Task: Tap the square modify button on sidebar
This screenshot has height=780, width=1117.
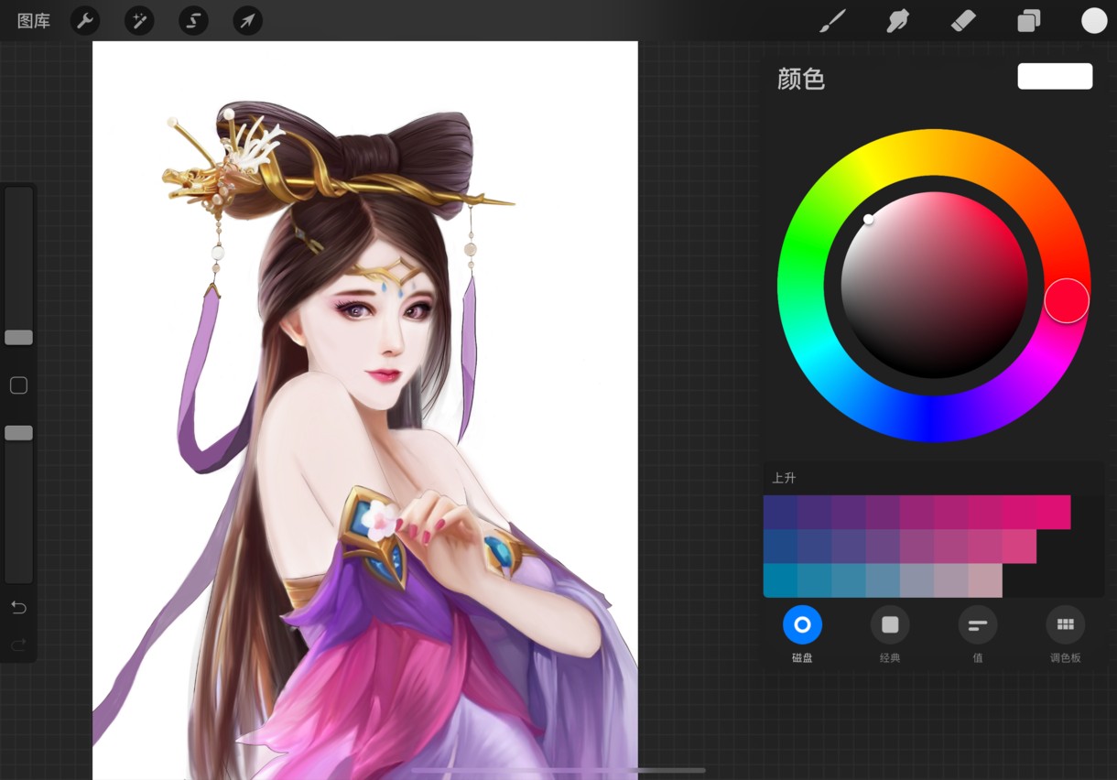Action: (18, 385)
